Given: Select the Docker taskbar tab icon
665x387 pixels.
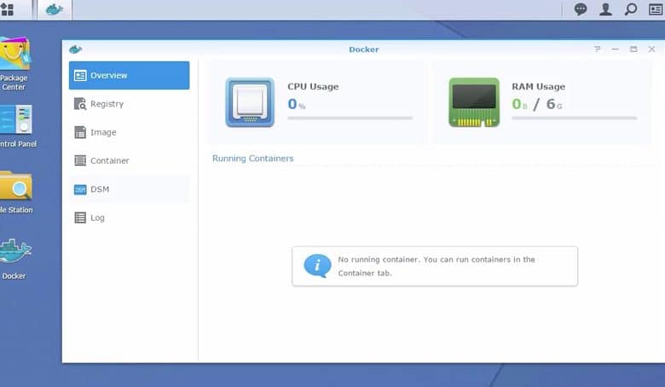Looking at the screenshot, I should click(55, 9).
